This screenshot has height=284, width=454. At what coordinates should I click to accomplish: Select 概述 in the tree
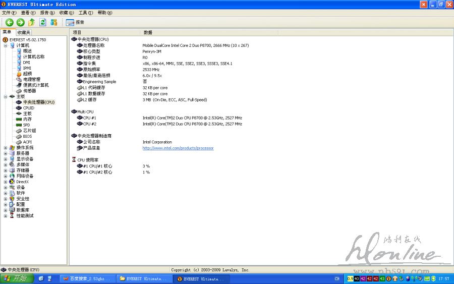[27, 51]
